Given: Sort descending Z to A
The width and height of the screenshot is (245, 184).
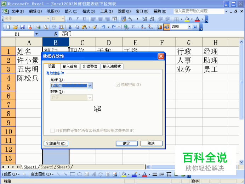Looking at the screenshot, I should [x=150, y=27].
